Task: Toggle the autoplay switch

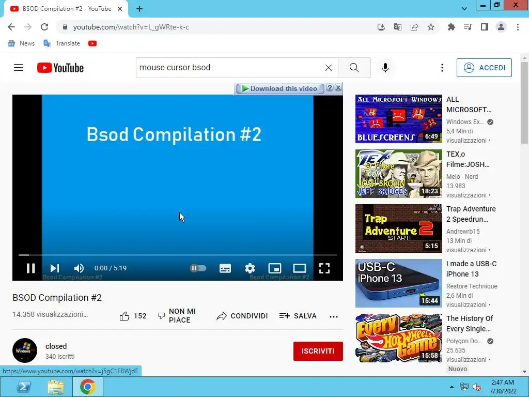Action: 198,268
